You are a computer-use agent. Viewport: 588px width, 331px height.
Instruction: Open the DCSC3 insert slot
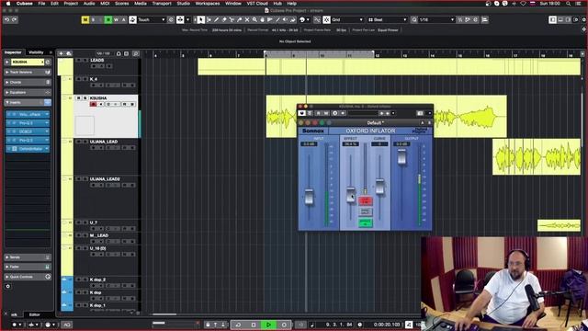[x=28, y=131]
